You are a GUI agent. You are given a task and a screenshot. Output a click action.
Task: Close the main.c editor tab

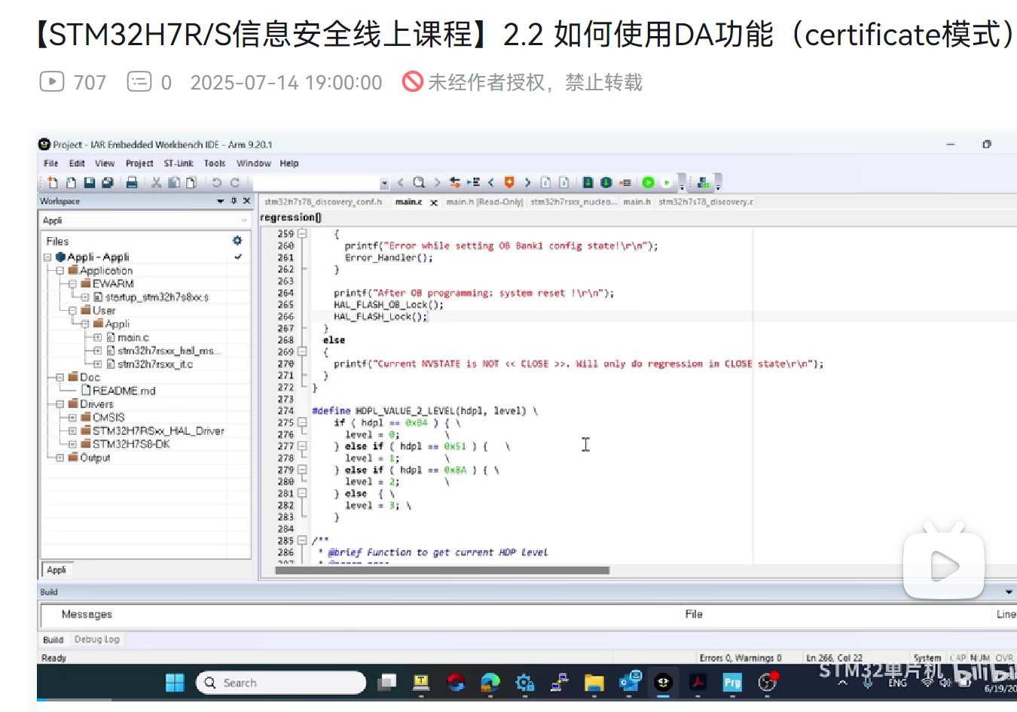[x=434, y=202]
